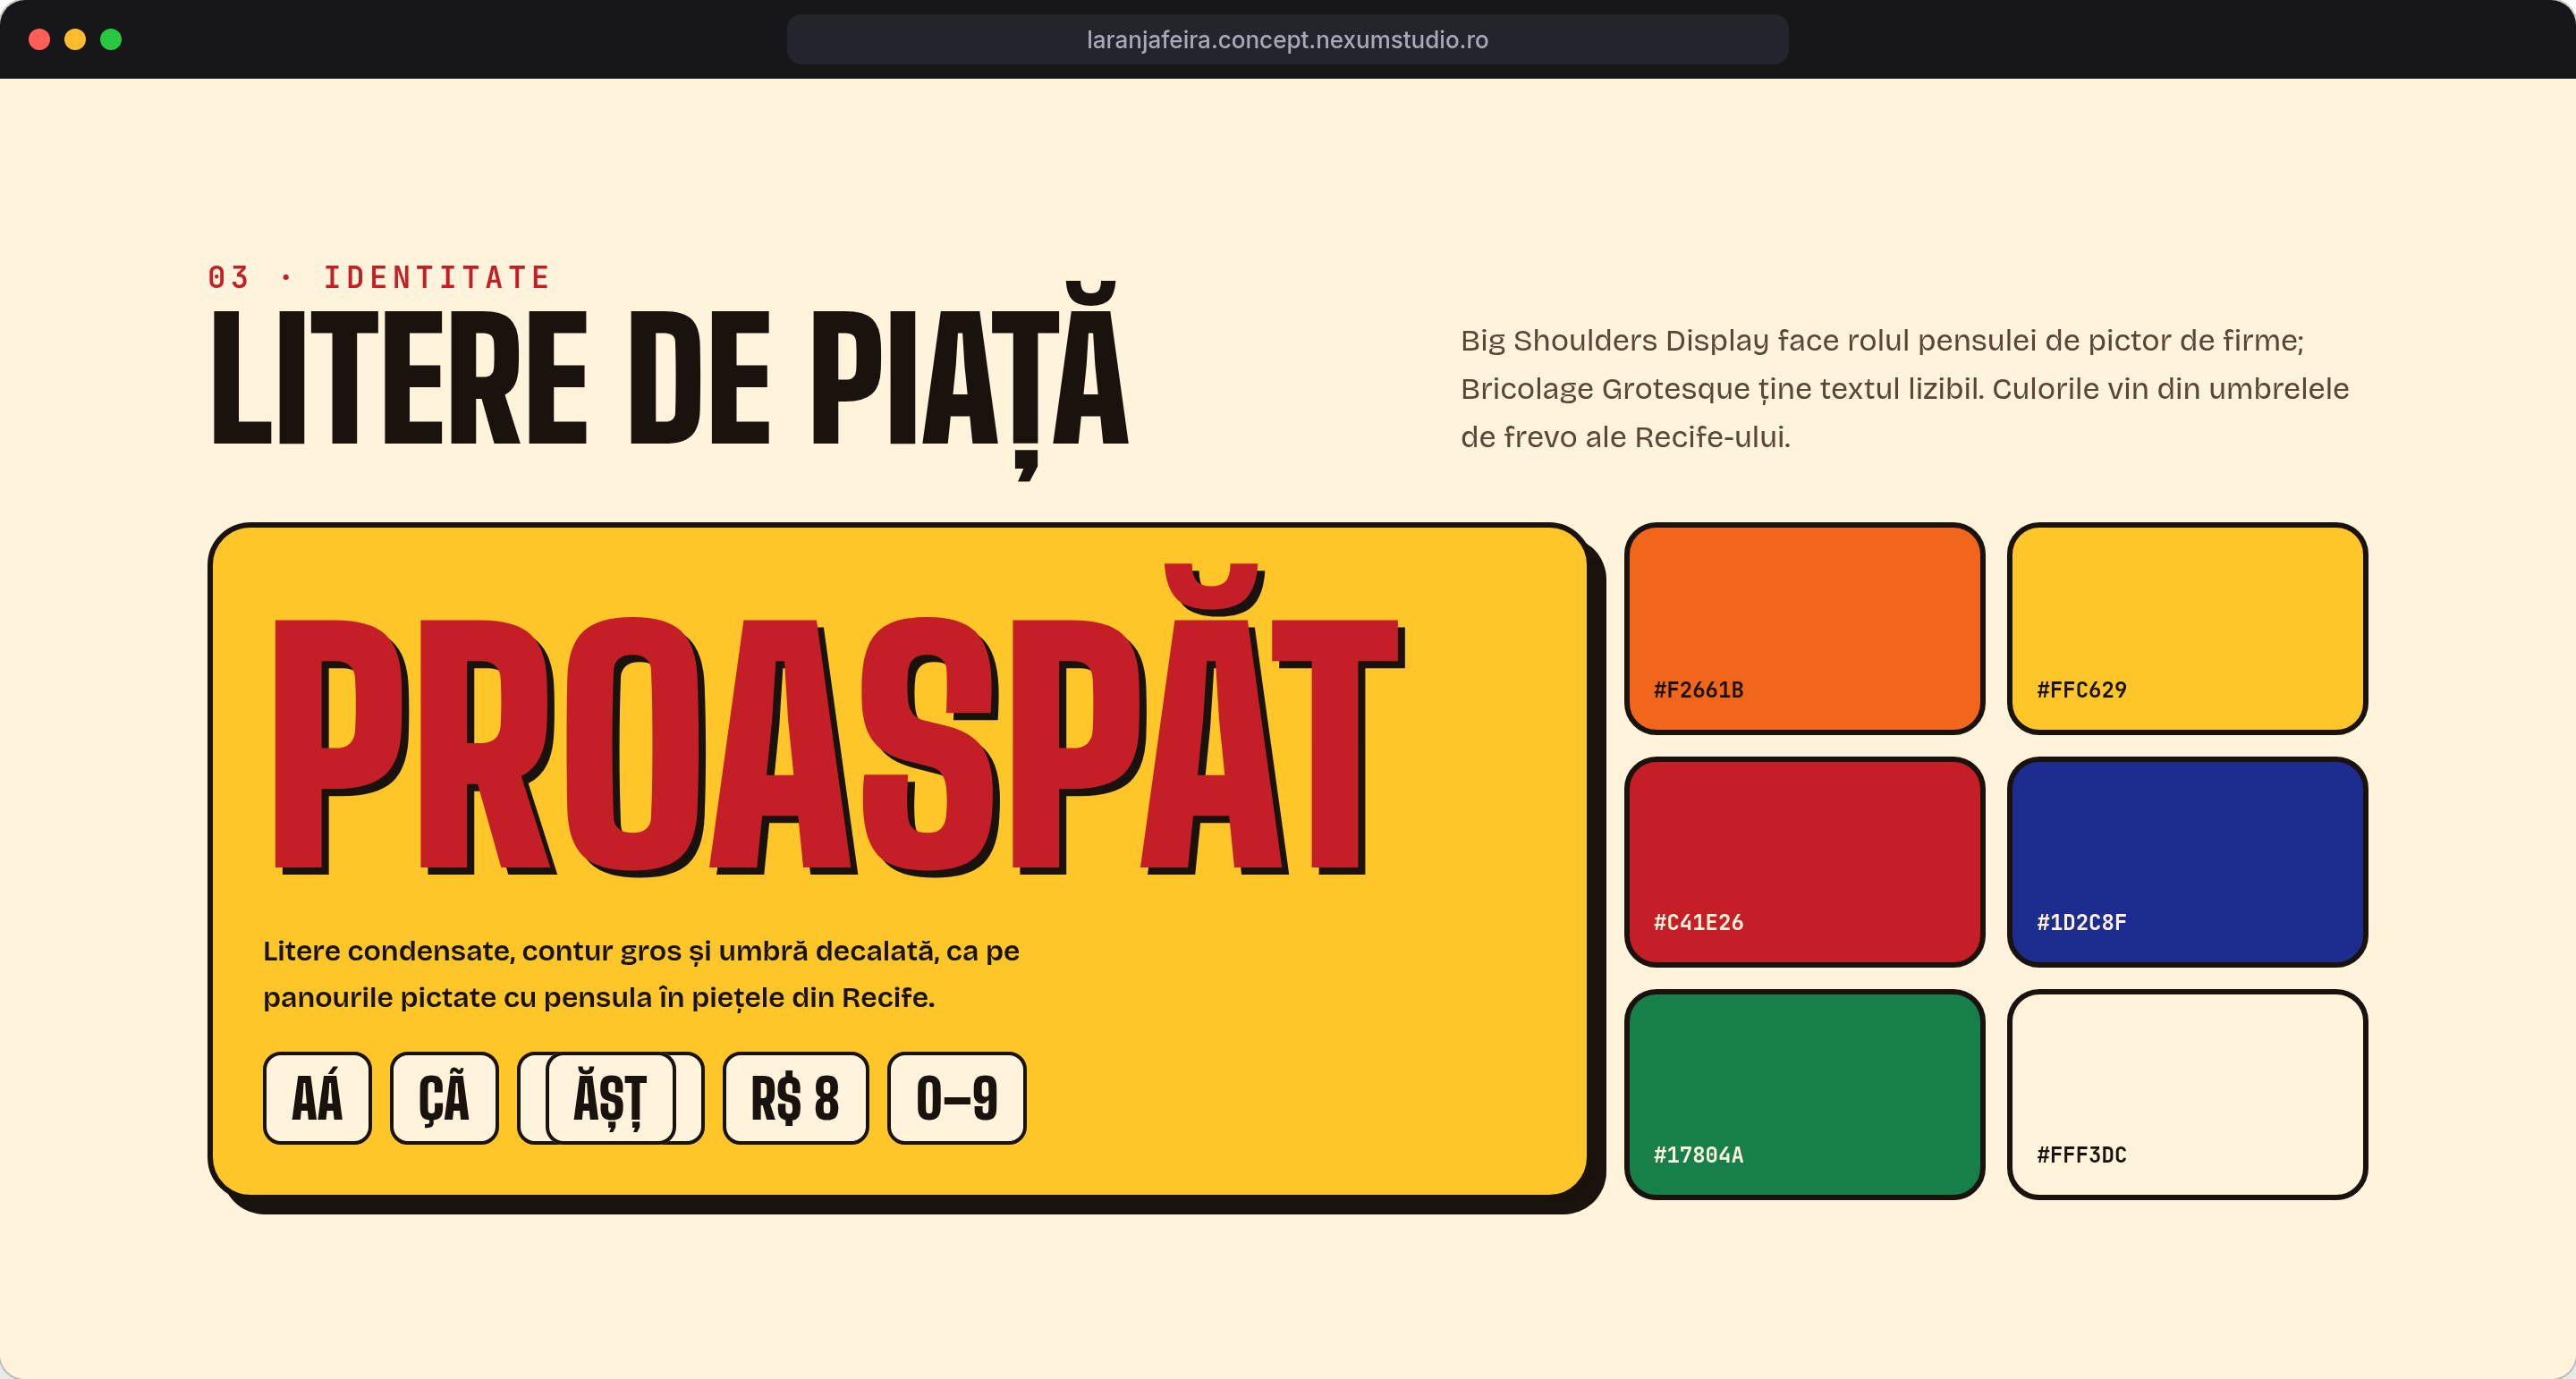
Task: Click the Big Shoulders Display description paragraph
Action: click(1904, 388)
